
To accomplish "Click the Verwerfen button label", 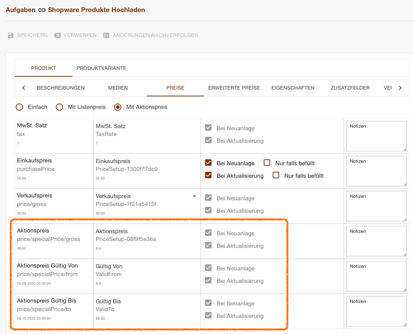I will tap(80, 35).
